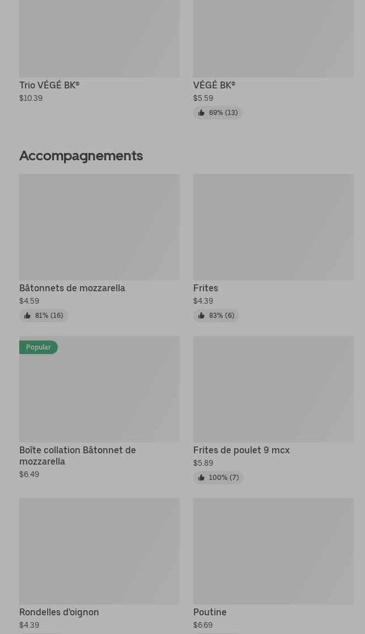This screenshot has width=365, height=634.
Task: Open Trio VÉGÉ BK® item image
Action: coord(99,39)
